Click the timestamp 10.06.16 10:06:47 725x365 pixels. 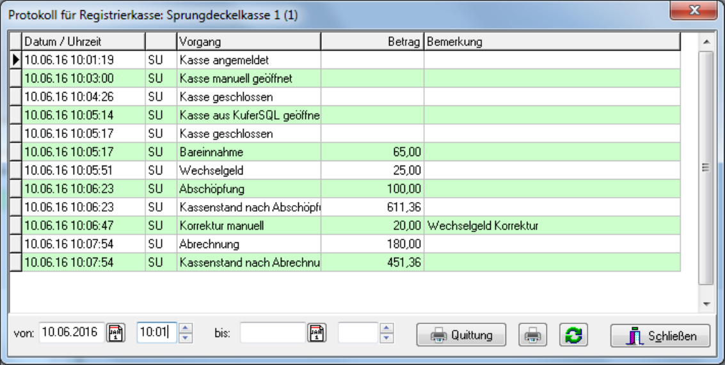(69, 226)
